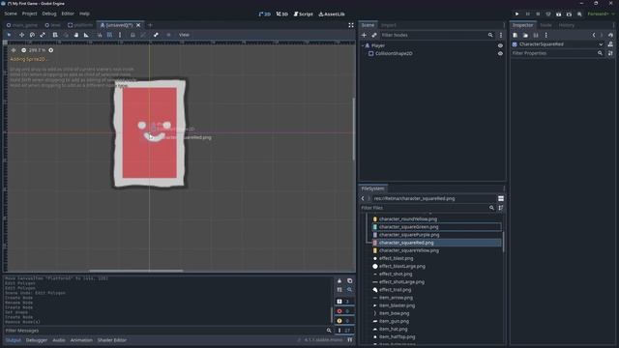This screenshot has width=619, height=348.
Task: Run the project with Play button
Action: click(x=516, y=14)
